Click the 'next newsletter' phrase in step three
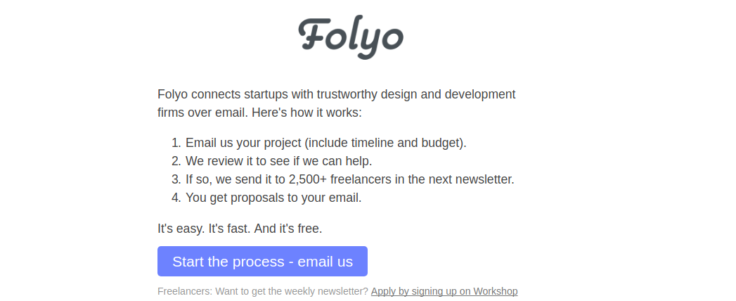 pos(470,179)
